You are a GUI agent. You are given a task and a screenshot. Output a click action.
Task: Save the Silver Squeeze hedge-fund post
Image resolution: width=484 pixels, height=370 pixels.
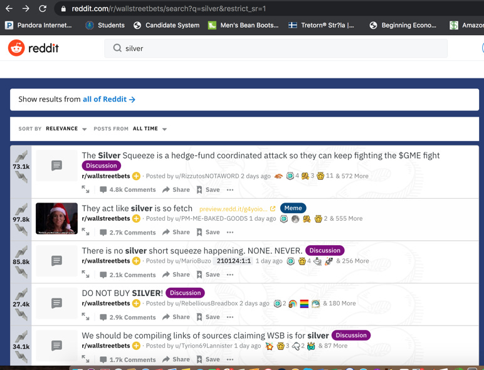[208, 189]
